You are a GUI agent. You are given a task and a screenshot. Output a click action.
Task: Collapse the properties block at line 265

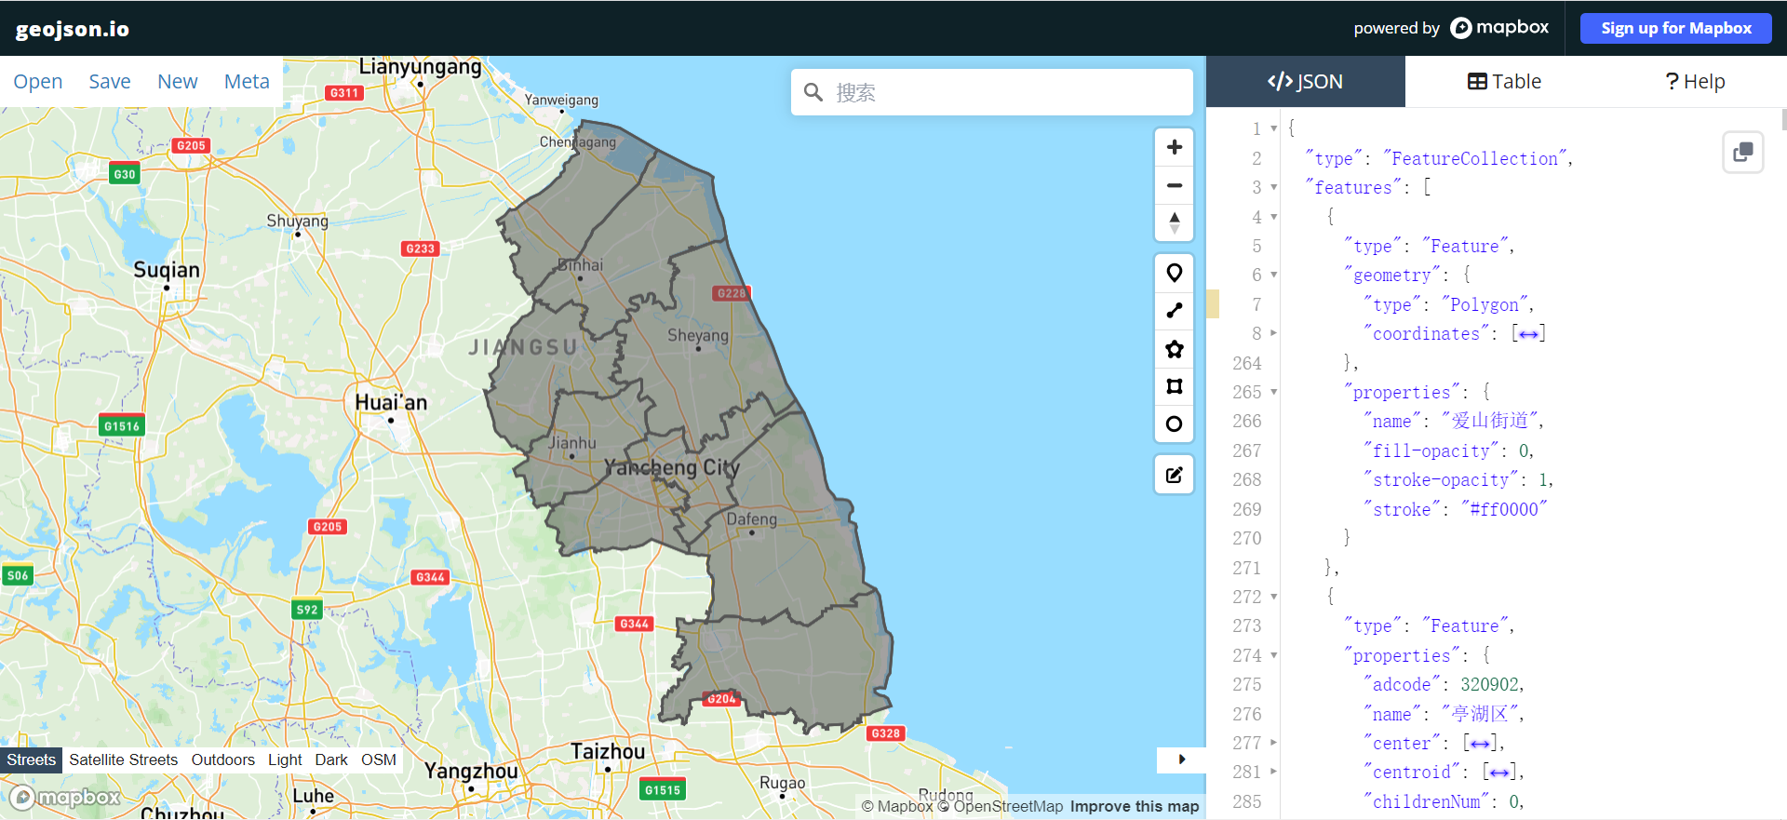click(1273, 392)
